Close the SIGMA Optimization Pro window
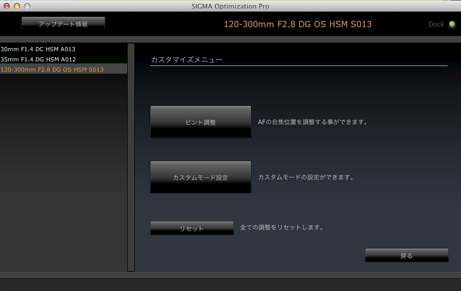Image resolution: width=461 pixels, height=291 pixels. click(x=7, y=6)
